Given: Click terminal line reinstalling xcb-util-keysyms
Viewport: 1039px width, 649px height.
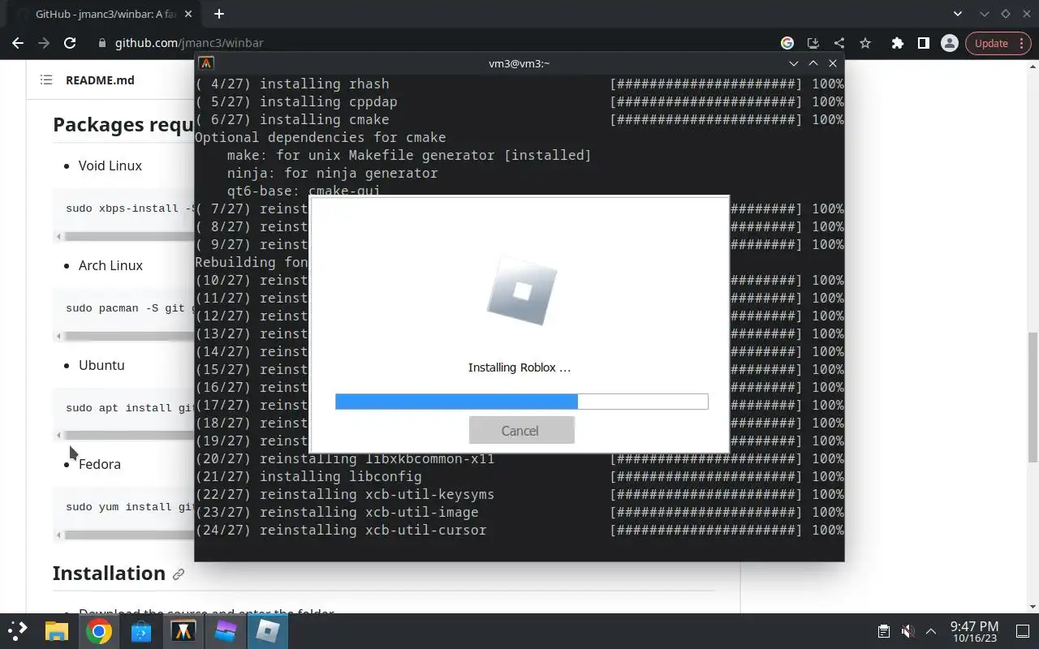Looking at the screenshot, I should tap(519, 494).
